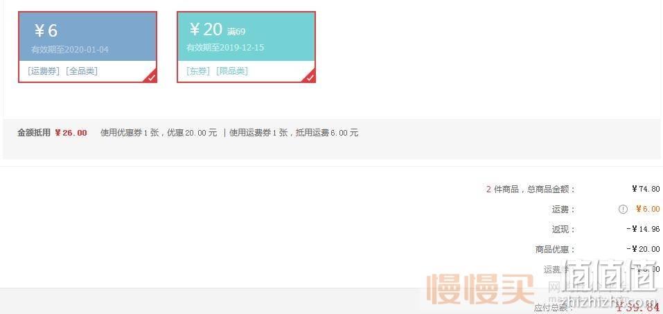Click the 有效期至2019-12-15 expiry text
The image size is (663, 314).
[x=225, y=48]
